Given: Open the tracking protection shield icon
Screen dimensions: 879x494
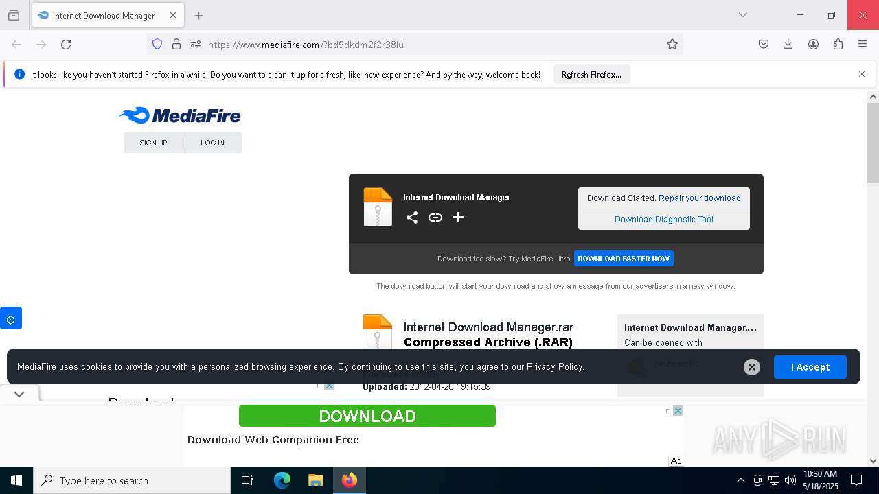Looking at the screenshot, I should point(157,44).
